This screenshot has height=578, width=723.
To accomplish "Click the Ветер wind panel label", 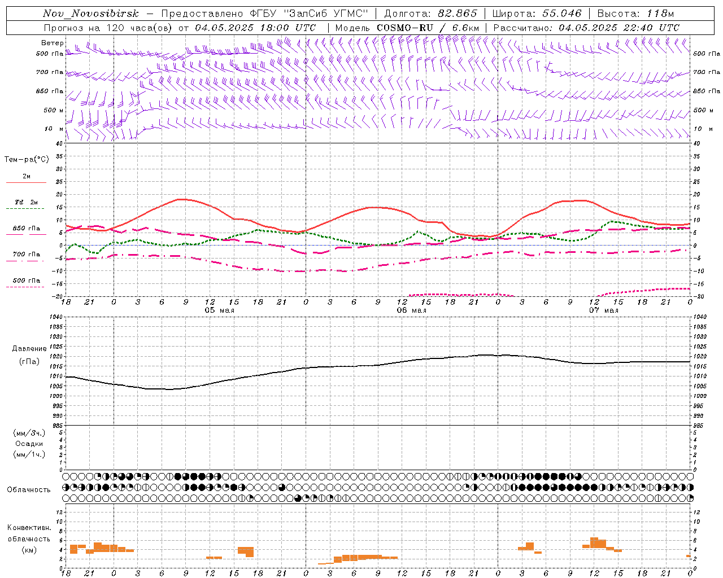I will tap(52, 43).
